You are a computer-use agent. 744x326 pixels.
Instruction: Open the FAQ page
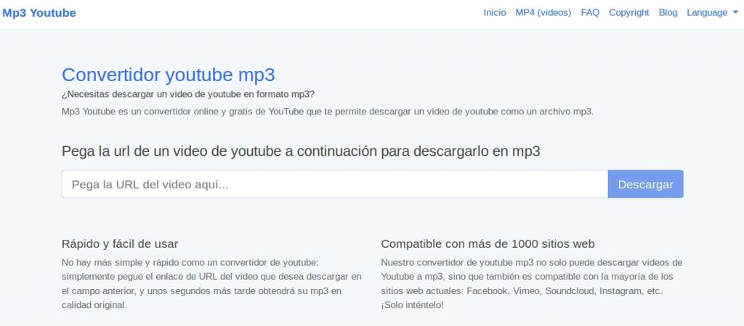click(590, 13)
